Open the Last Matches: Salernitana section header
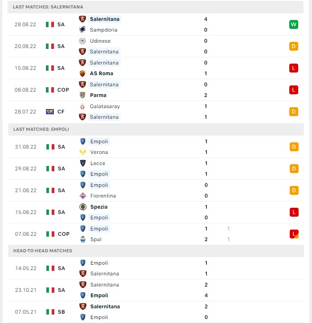The height and width of the screenshot is (323, 312). (x=156, y=7)
